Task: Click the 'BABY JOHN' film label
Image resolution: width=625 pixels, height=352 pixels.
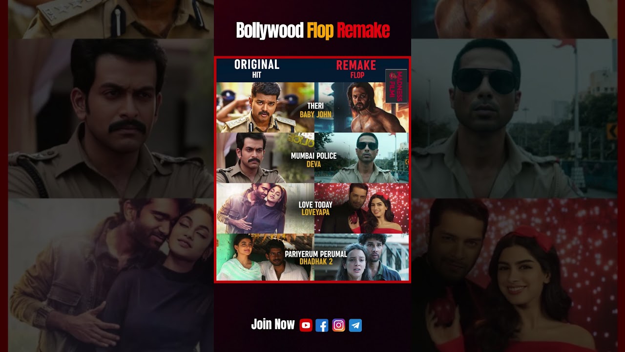Action: click(315, 114)
